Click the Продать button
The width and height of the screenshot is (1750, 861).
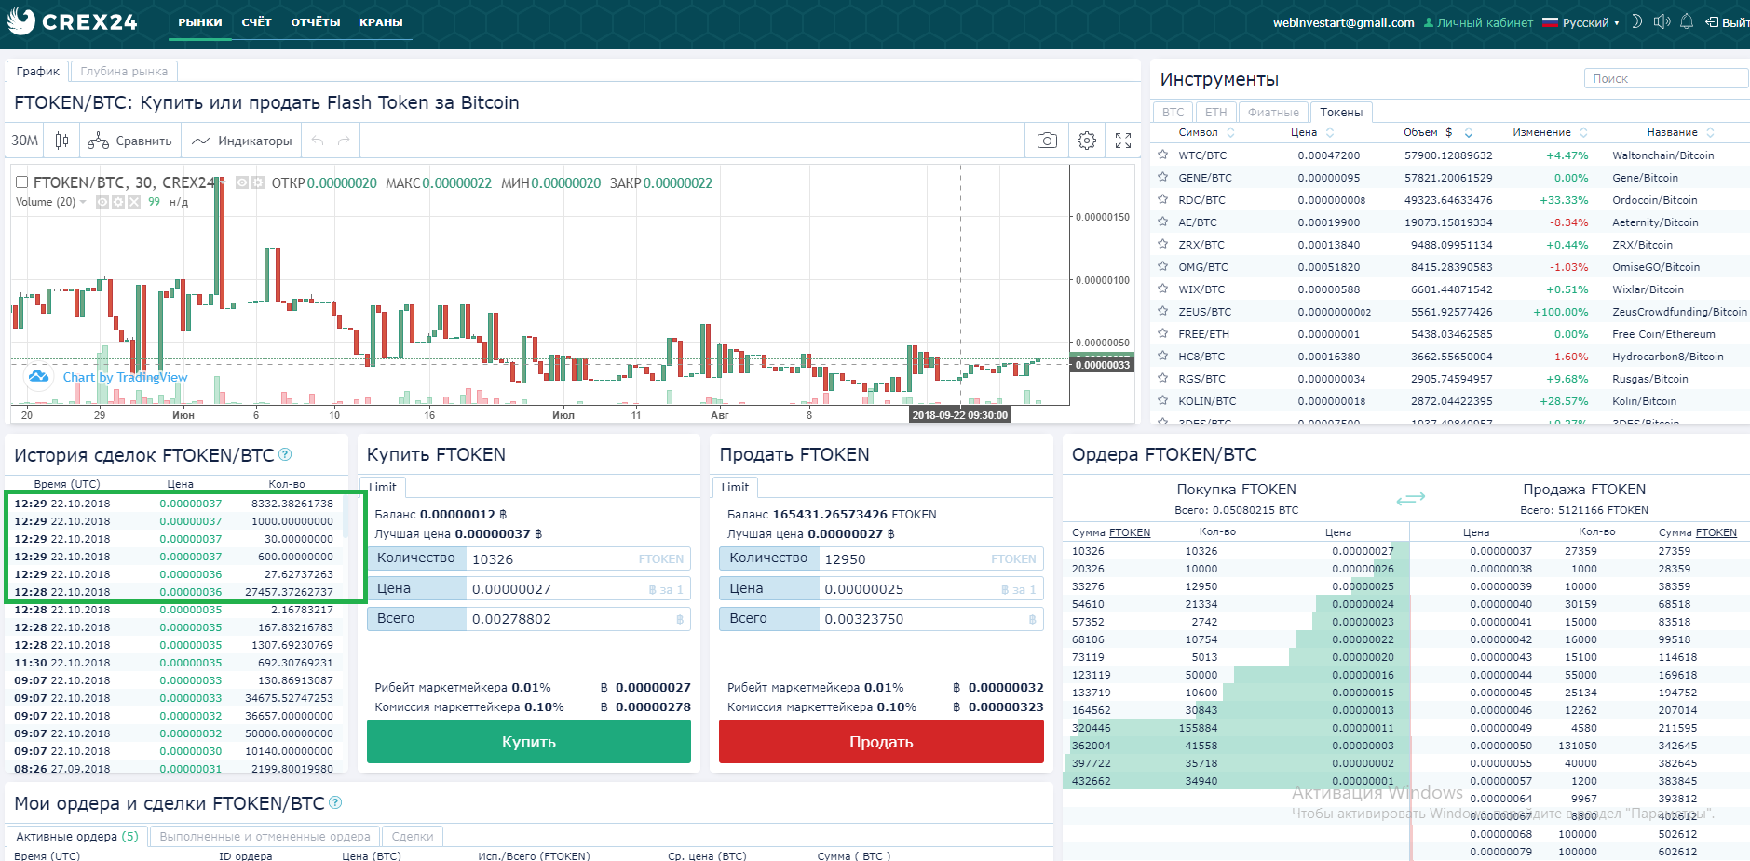(881, 742)
